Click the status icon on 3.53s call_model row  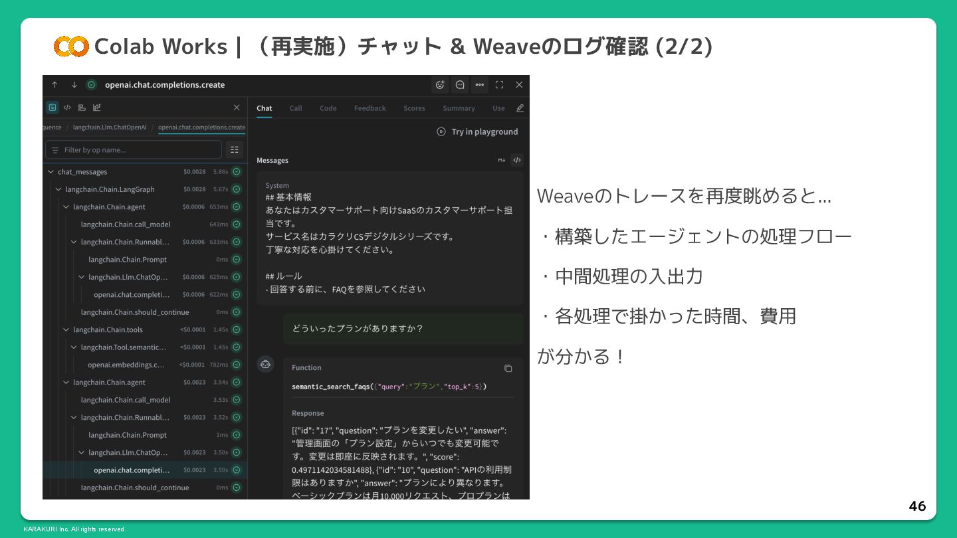point(237,400)
